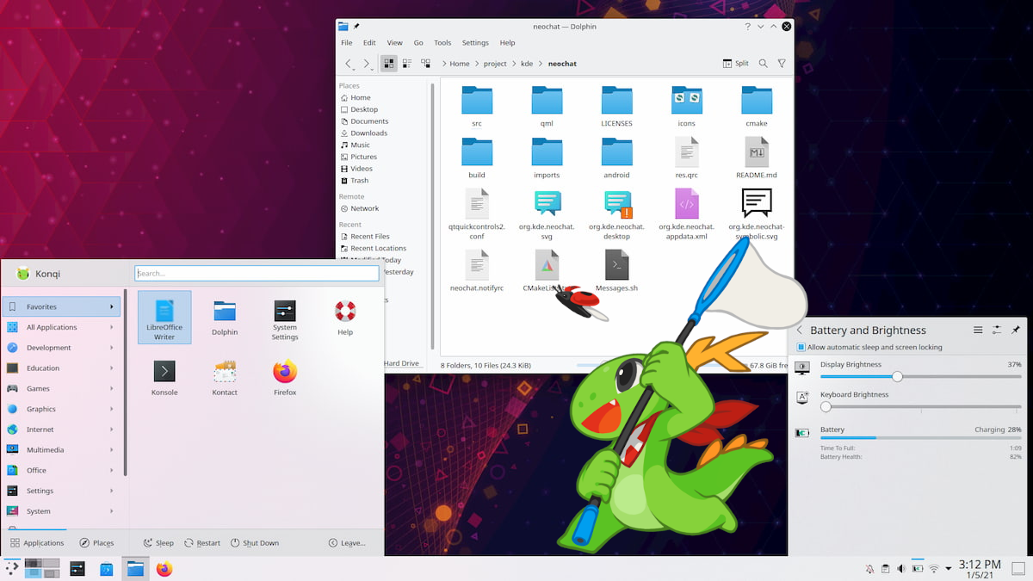Expand the Internet category
Screen dimensions: 1033x581
61,430
